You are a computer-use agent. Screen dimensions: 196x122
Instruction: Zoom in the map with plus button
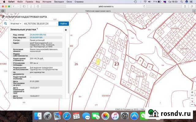pyautogui.click(x=192, y=92)
